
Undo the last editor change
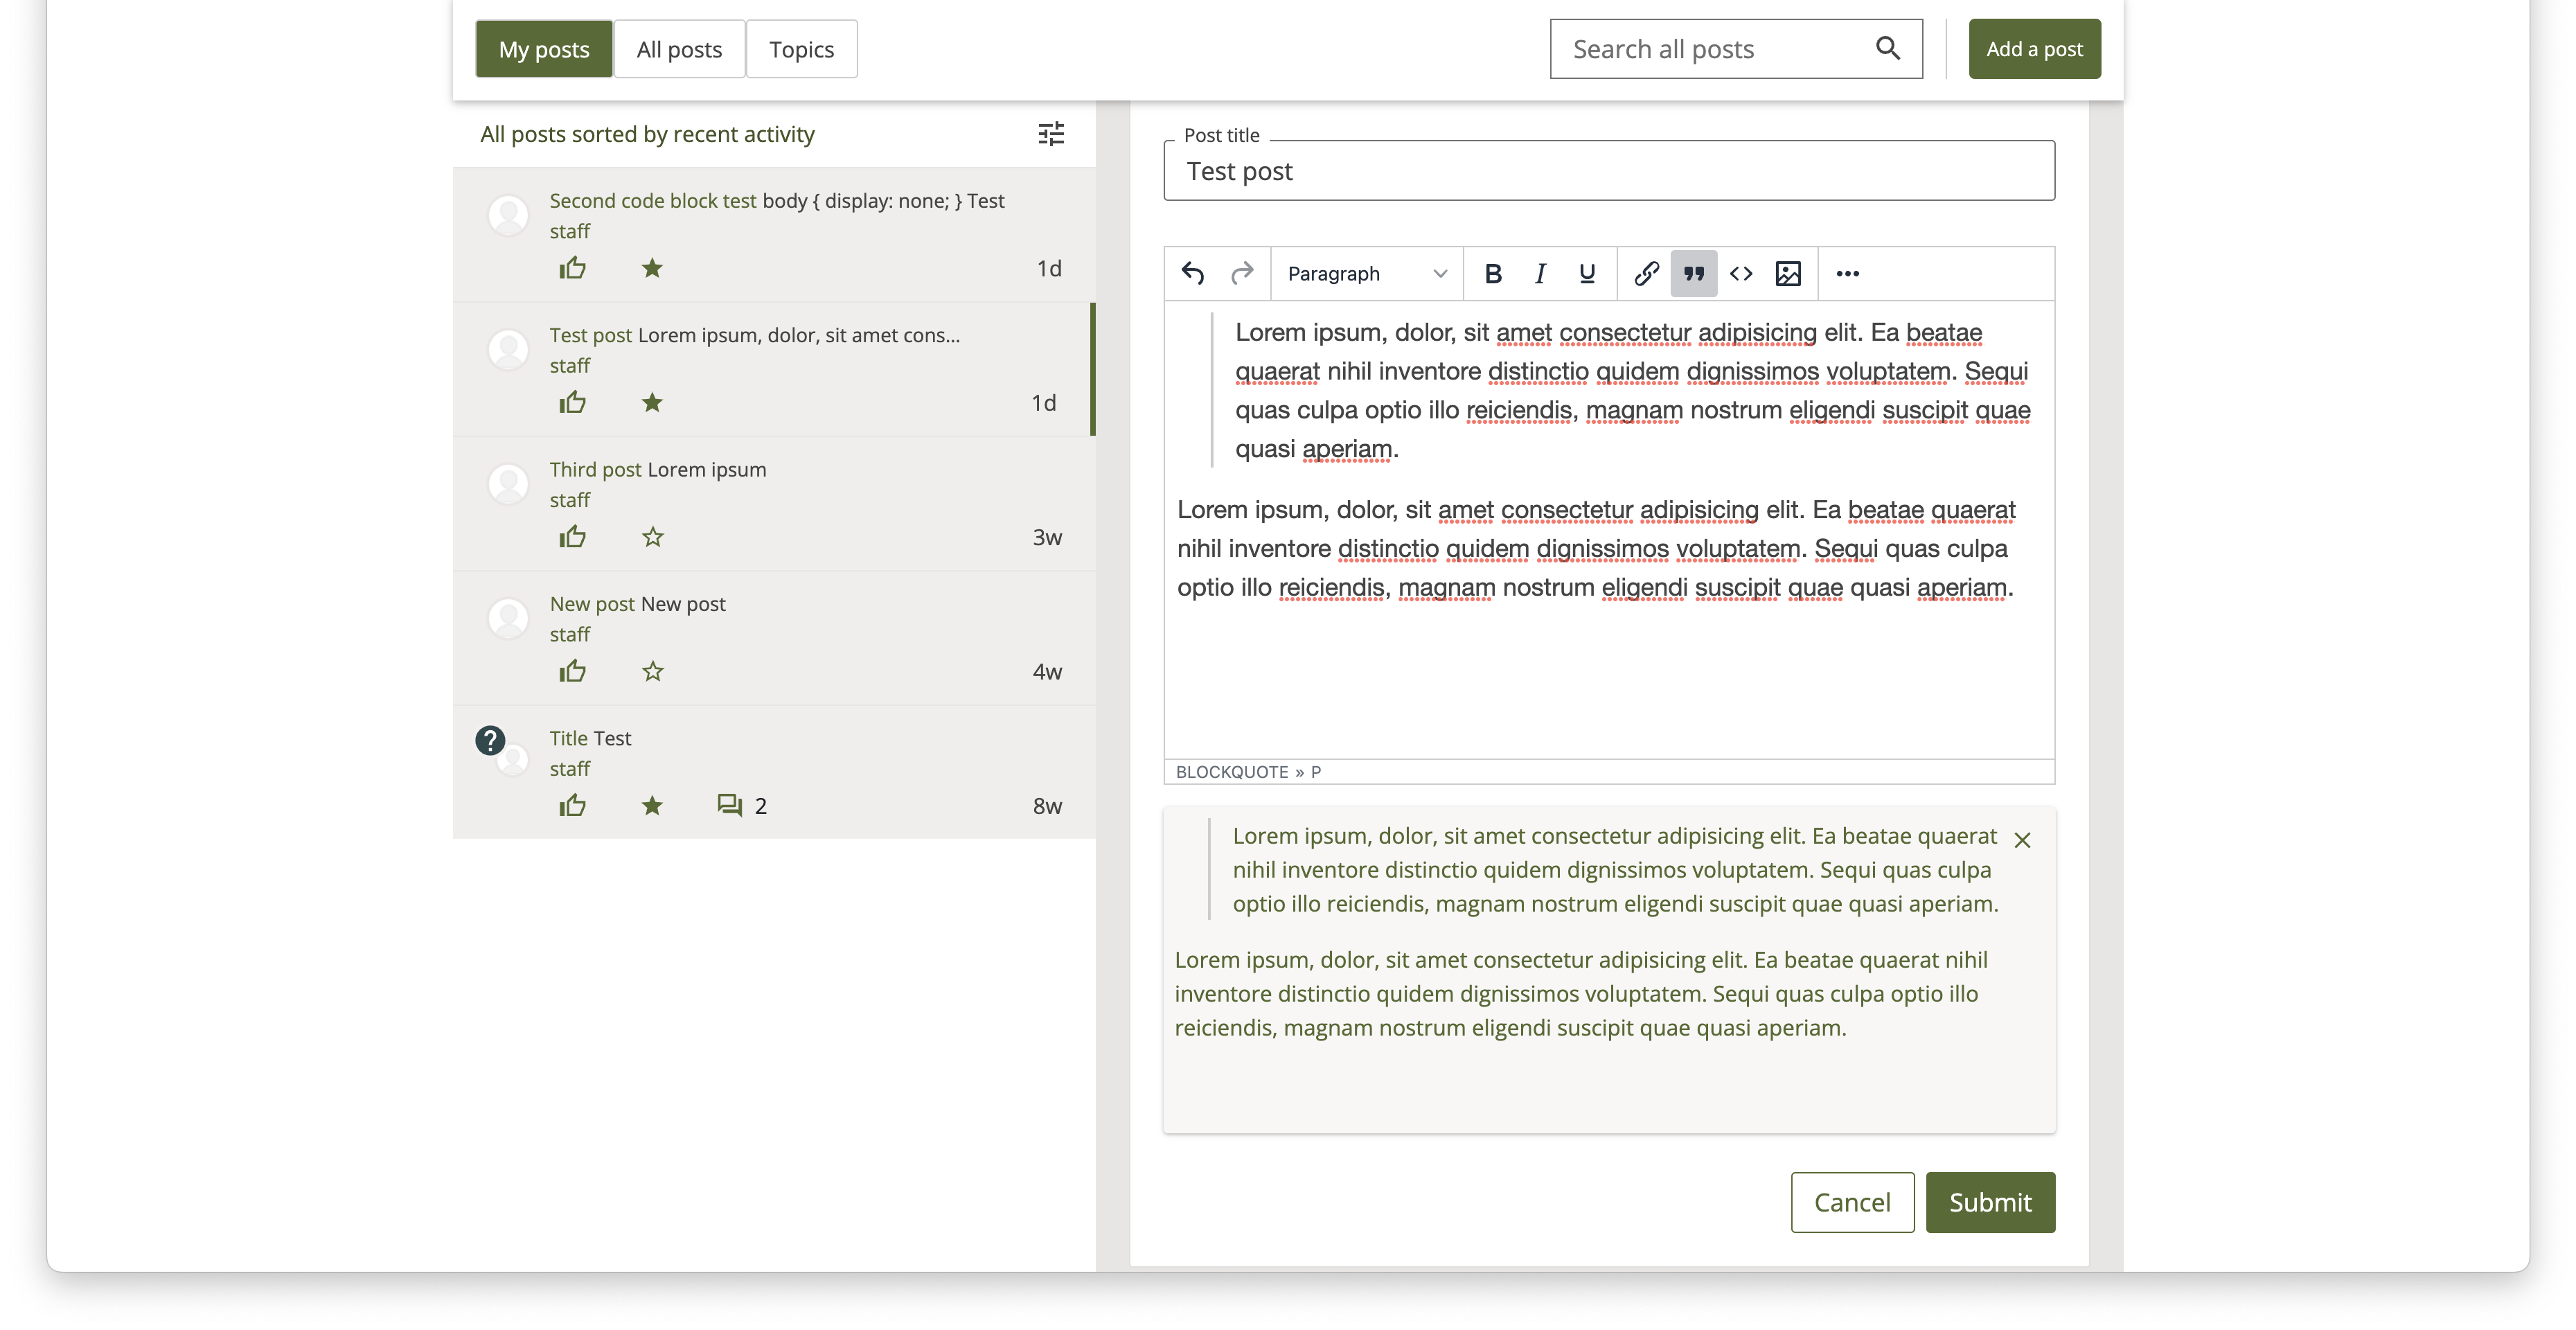(1193, 273)
